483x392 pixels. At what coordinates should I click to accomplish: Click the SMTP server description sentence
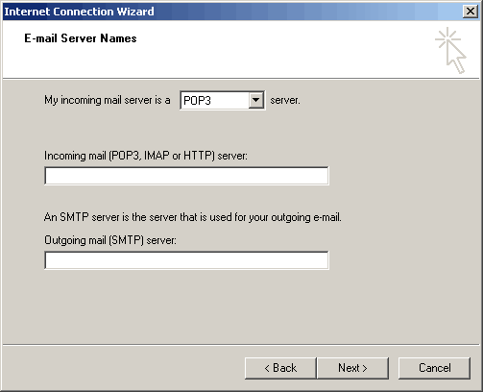193,217
